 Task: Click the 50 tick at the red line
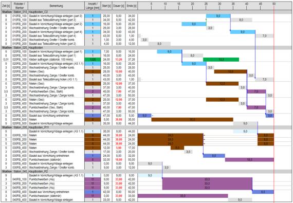point(274,4)
